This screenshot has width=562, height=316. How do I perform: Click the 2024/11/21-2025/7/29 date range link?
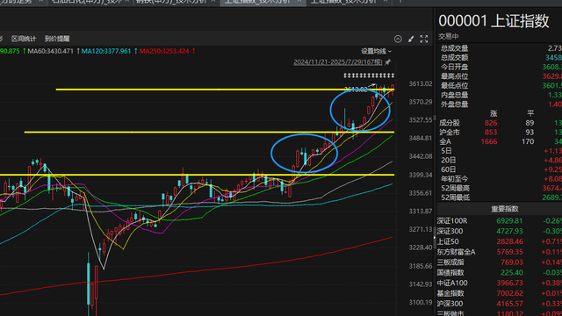click(x=338, y=62)
